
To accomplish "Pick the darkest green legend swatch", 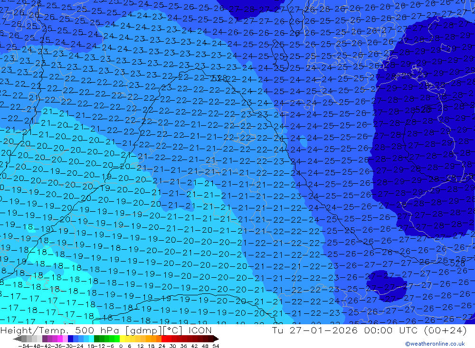I will tap(96, 339).
